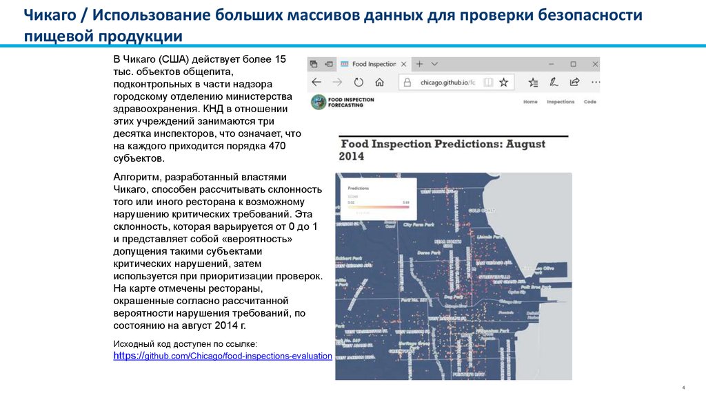Click the set tabs aside icon
This screenshot has height=395, width=706.
[x=329, y=64]
